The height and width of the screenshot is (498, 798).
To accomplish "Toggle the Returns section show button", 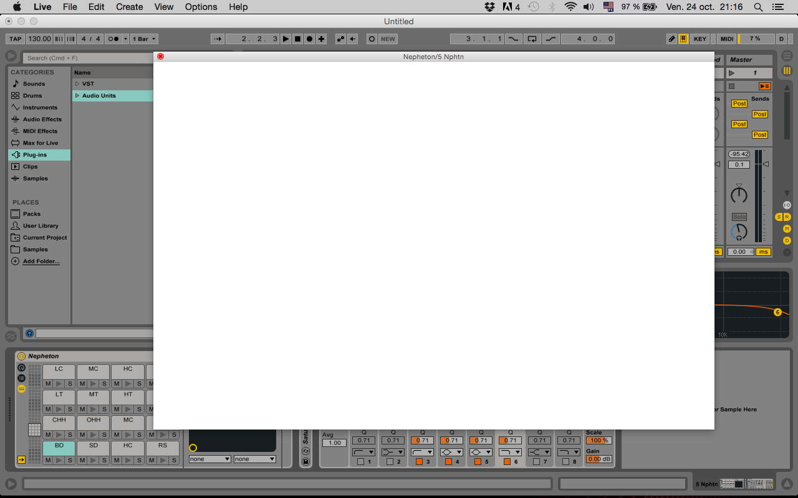I will point(787,217).
